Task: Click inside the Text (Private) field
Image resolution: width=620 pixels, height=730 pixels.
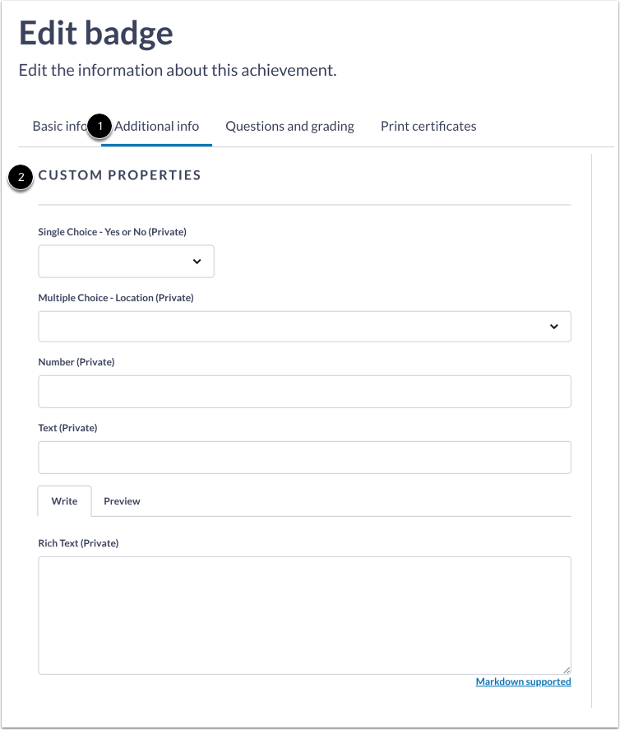Action: tap(304, 457)
